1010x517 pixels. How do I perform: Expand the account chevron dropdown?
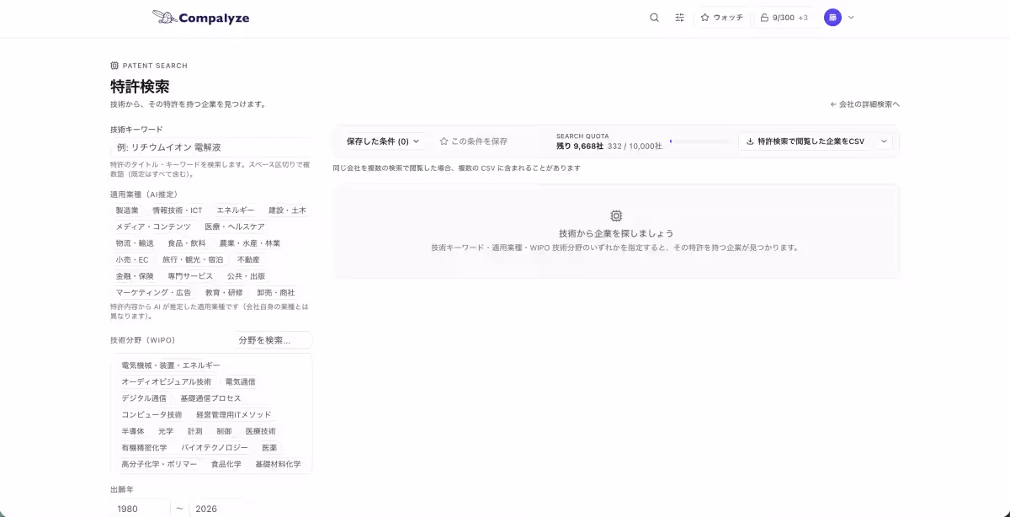pyautogui.click(x=851, y=18)
